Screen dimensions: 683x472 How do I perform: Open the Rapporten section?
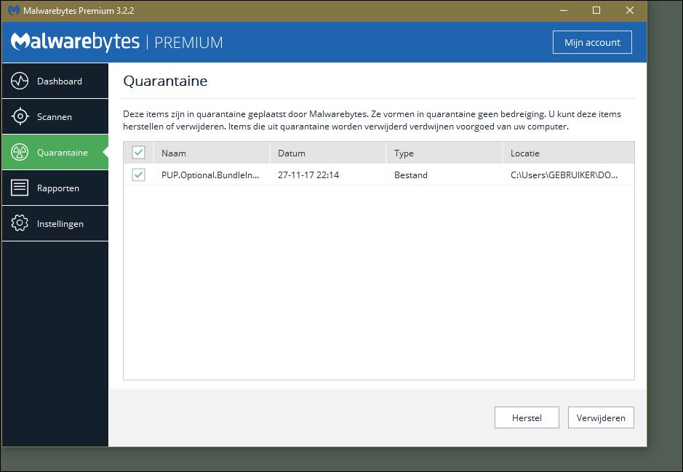click(55, 188)
